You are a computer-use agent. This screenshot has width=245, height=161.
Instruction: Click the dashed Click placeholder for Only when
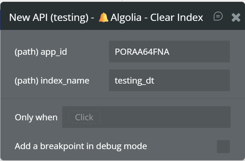84,117
